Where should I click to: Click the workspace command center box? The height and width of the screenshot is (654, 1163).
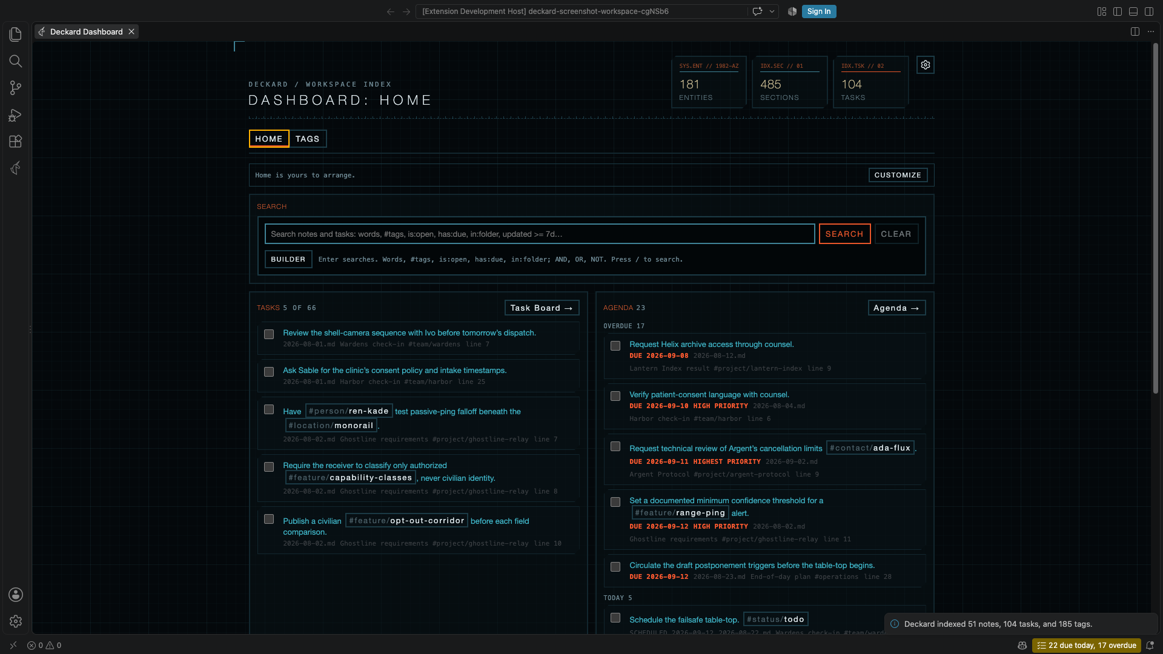click(x=581, y=12)
